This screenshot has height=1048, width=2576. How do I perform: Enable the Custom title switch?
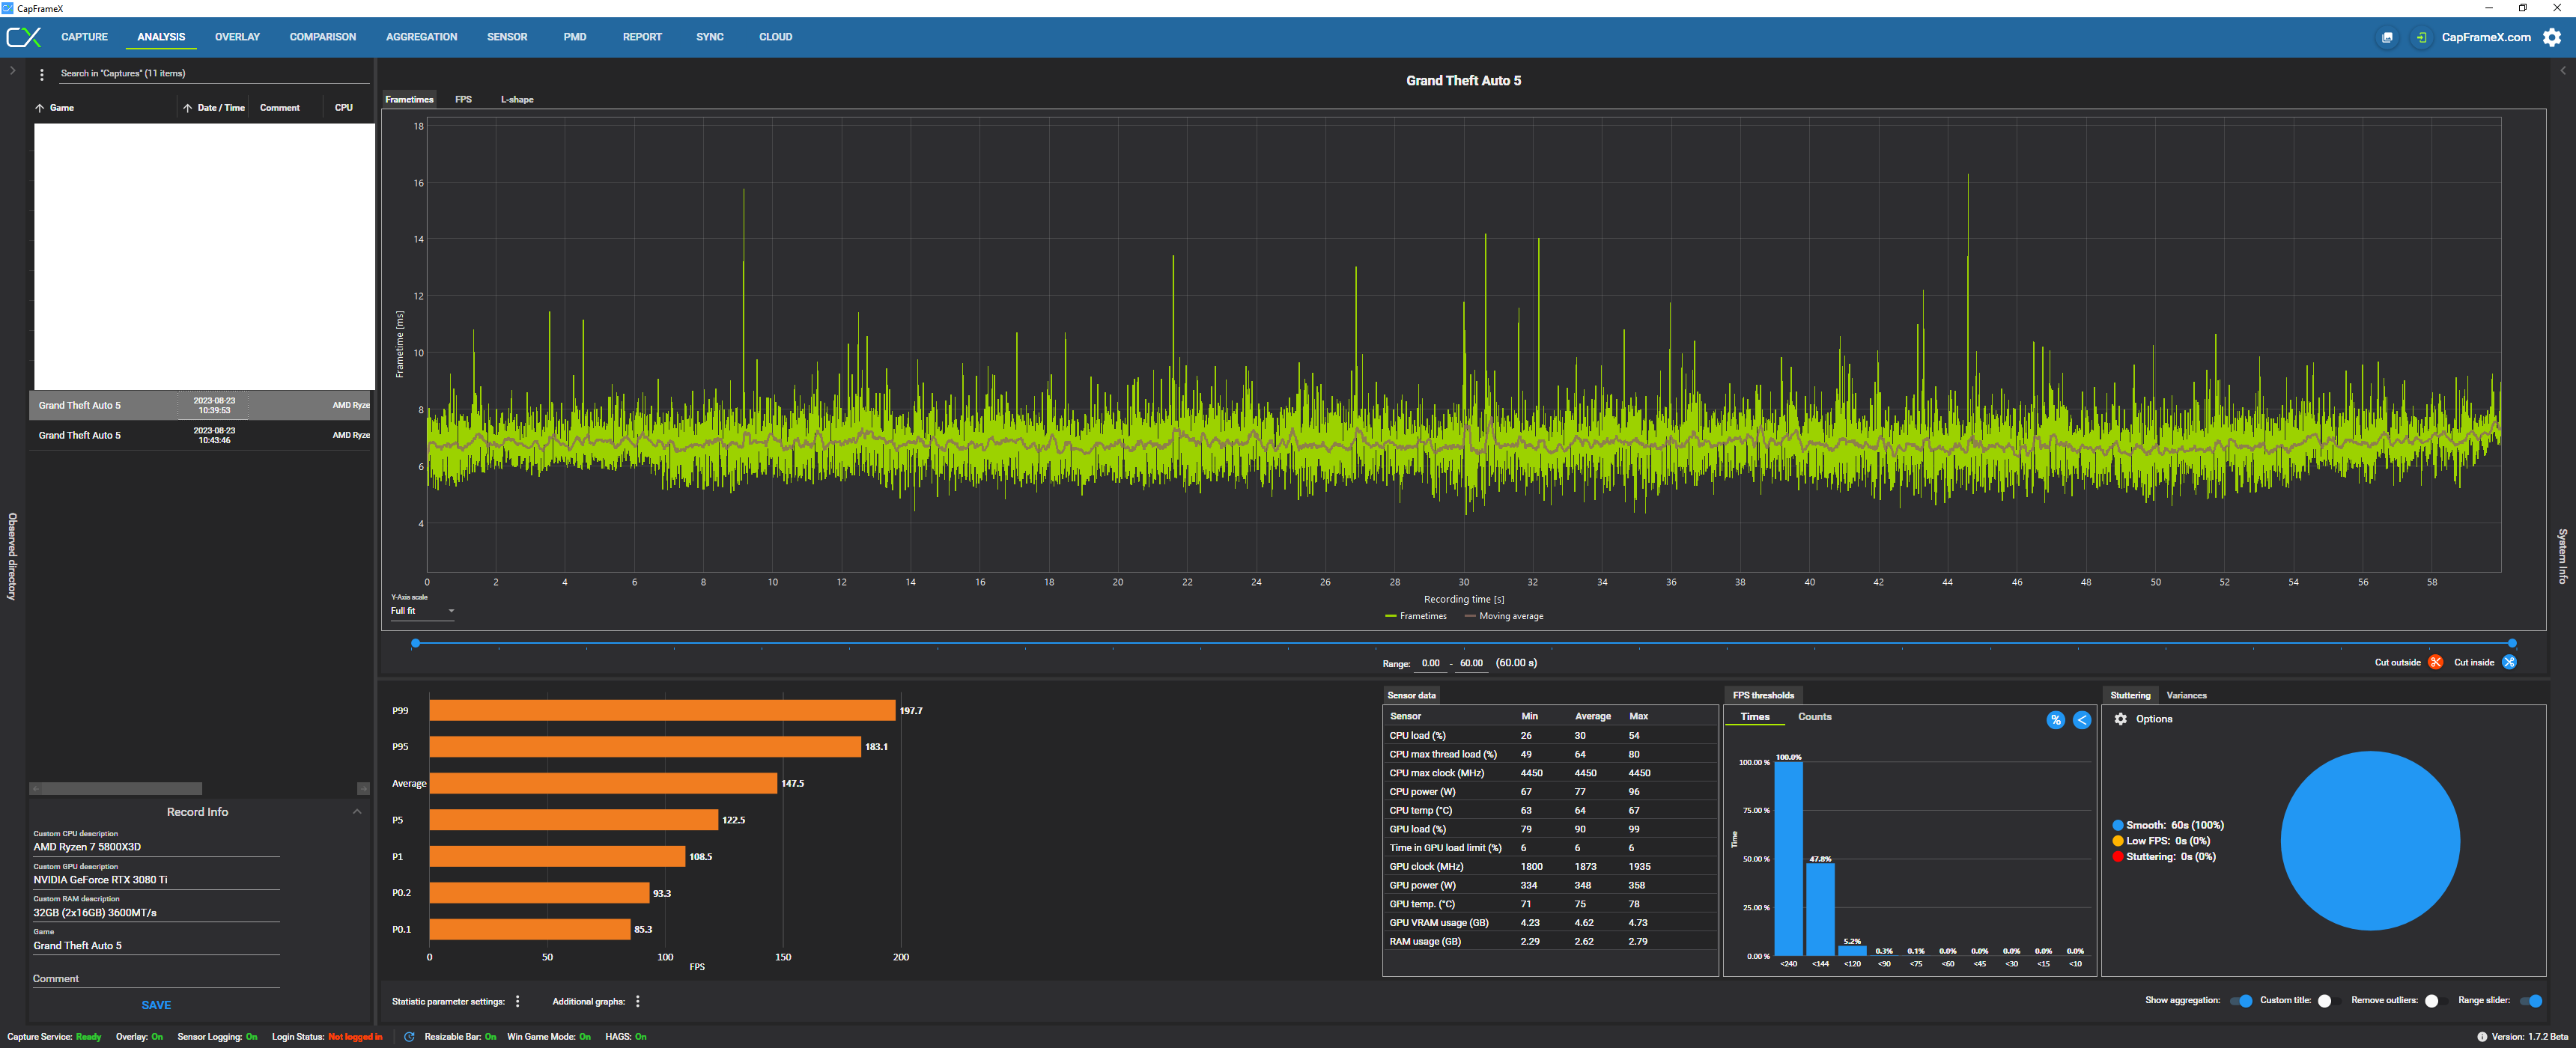[x=2325, y=1001]
